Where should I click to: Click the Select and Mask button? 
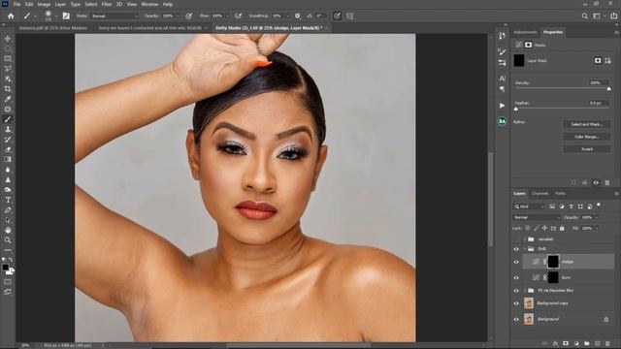[586, 124]
